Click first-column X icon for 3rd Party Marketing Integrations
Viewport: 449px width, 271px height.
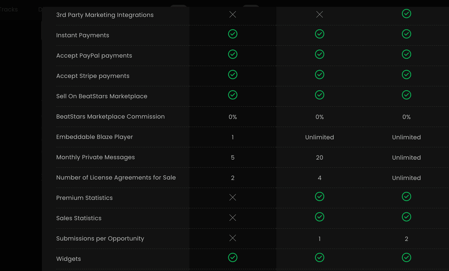[233, 14]
